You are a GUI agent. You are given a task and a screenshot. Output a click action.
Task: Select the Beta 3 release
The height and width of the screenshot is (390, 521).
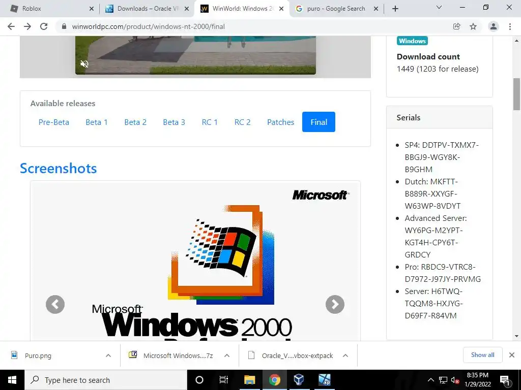174,122
